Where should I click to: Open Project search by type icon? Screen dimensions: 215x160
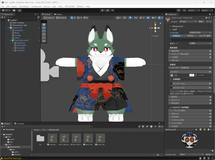pyautogui.click(x=143, y=126)
